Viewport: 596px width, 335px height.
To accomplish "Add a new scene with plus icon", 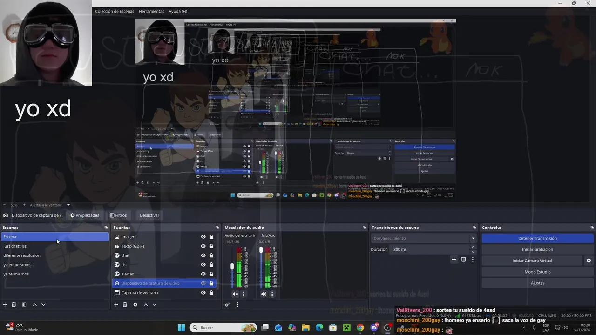I will pos(5,305).
